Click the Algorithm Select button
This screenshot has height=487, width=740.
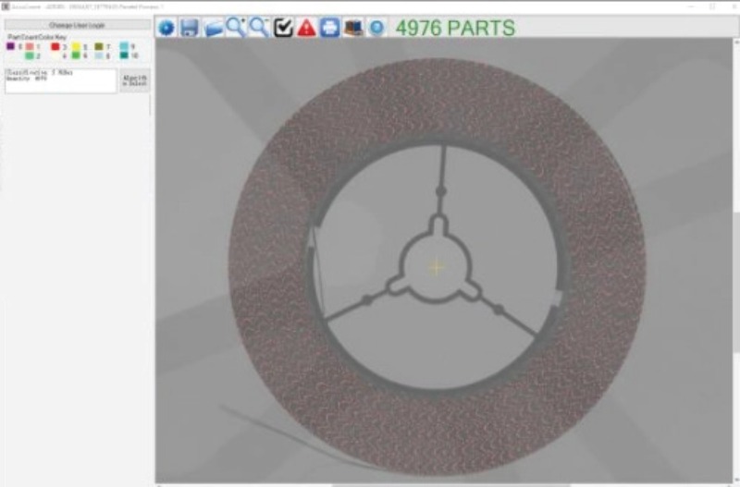tap(134, 80)
